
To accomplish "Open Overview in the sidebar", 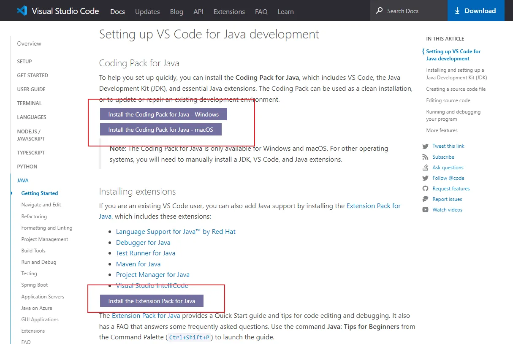I will point(29,43).
